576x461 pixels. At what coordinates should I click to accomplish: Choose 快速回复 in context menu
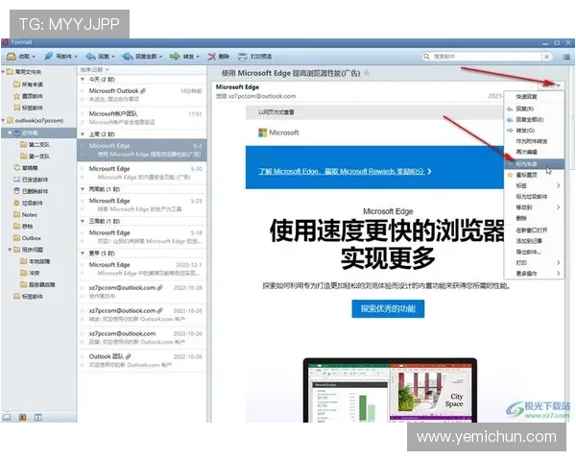coord(534,96)
